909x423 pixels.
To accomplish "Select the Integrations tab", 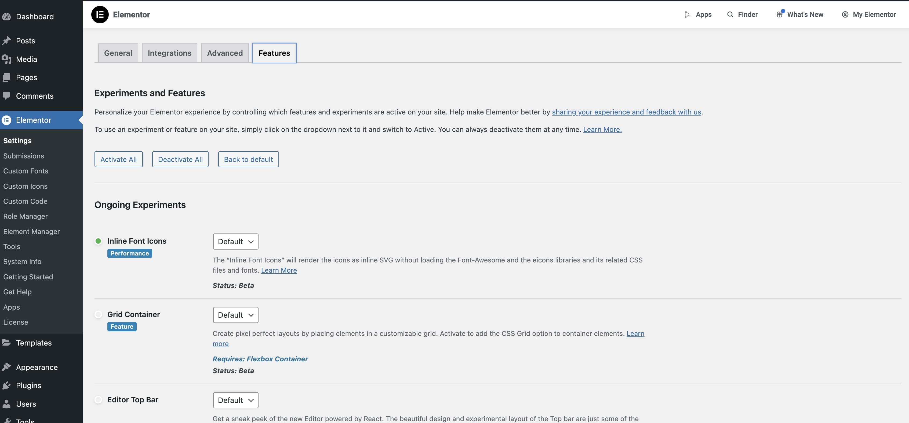I will tap(169, 53).
